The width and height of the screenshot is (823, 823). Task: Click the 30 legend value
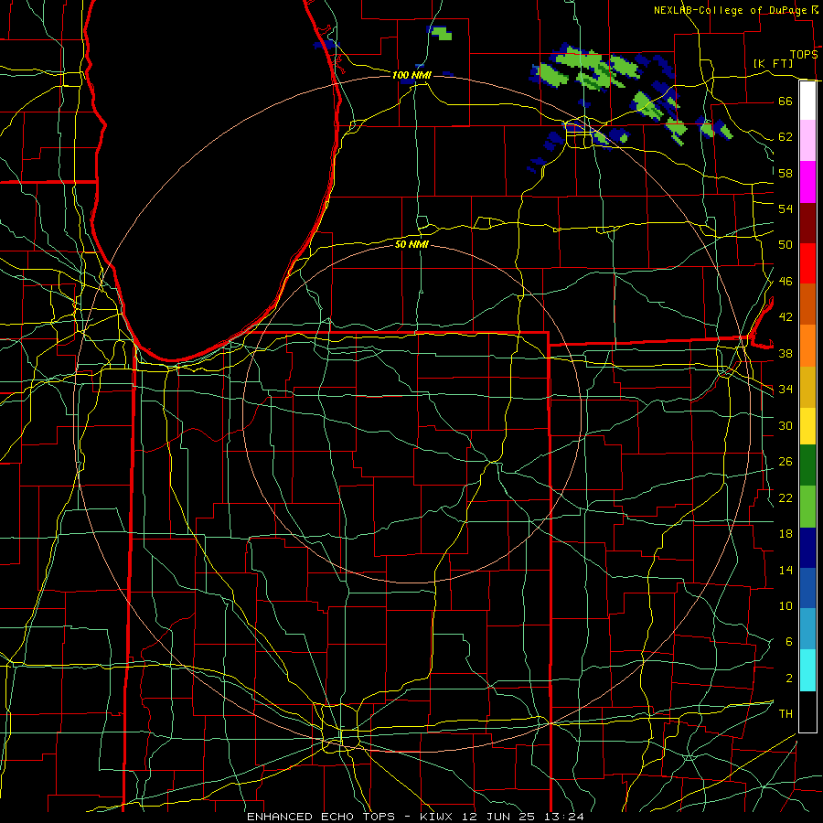(786, 425)
